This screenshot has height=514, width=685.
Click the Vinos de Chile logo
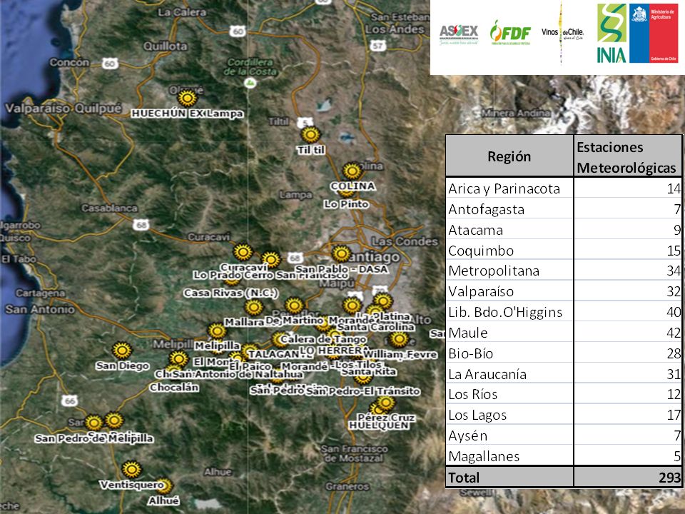coord(563,32)
